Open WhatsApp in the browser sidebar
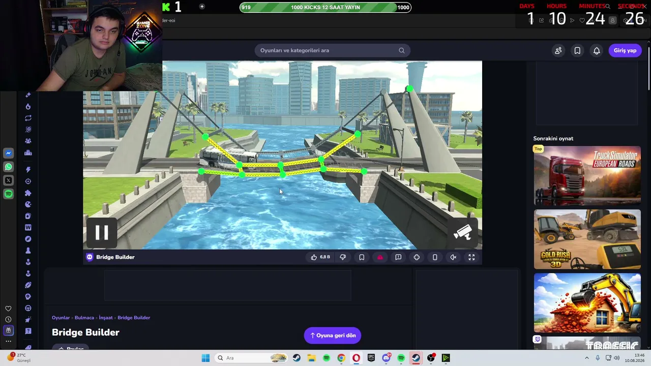The width and height of the screenshot is (651, 366). [x=9, y=167]
